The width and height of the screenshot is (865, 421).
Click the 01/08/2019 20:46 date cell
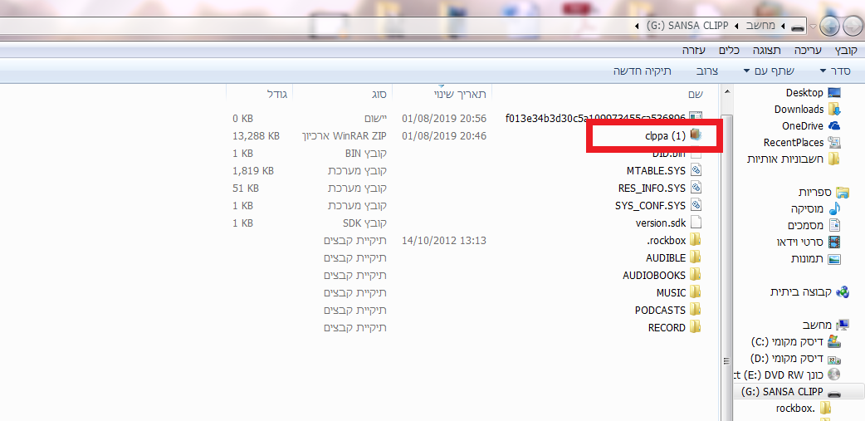pos(444,135)
